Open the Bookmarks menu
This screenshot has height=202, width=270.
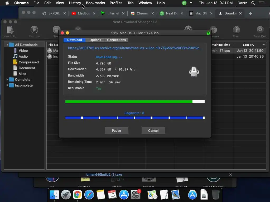(95, 3)
